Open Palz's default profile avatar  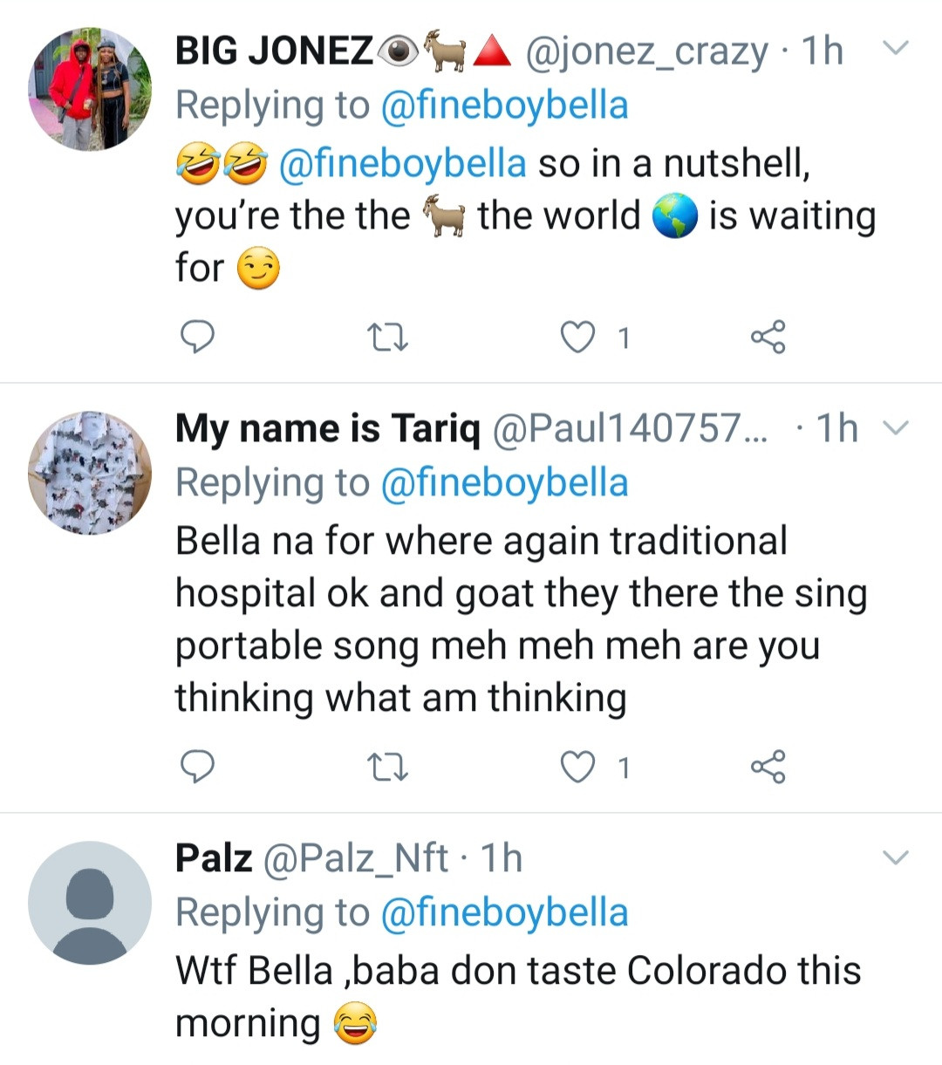90,902
